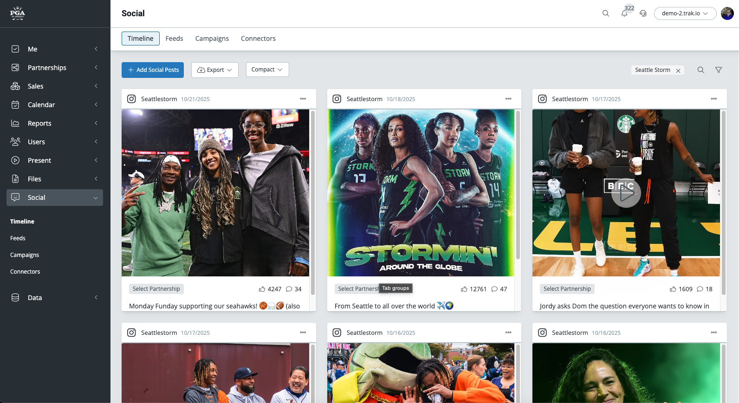This screenshot has height=403, width=739.
Task: Open the Compact view dropdown
Action: click(267, 70)
